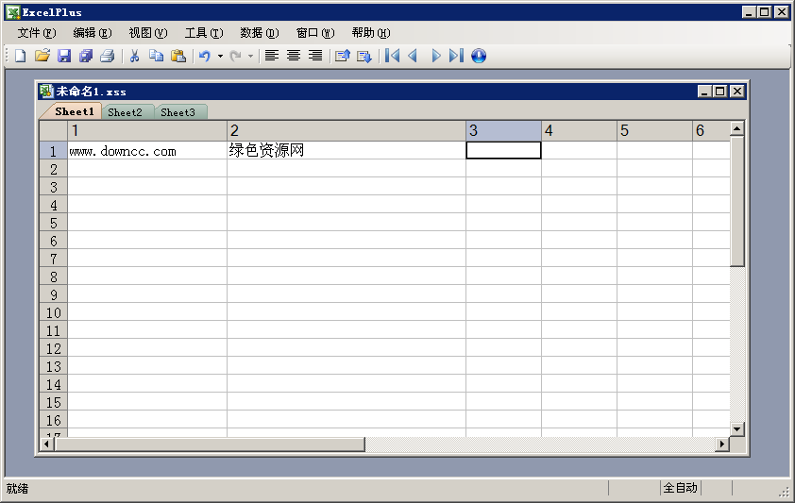Viewport: 795px width, 503px height.
Task: Select column header 3
Action: coord(503,130)
